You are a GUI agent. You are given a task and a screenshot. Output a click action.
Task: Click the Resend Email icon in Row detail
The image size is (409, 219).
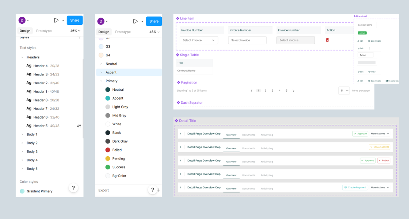coord(386,81)
